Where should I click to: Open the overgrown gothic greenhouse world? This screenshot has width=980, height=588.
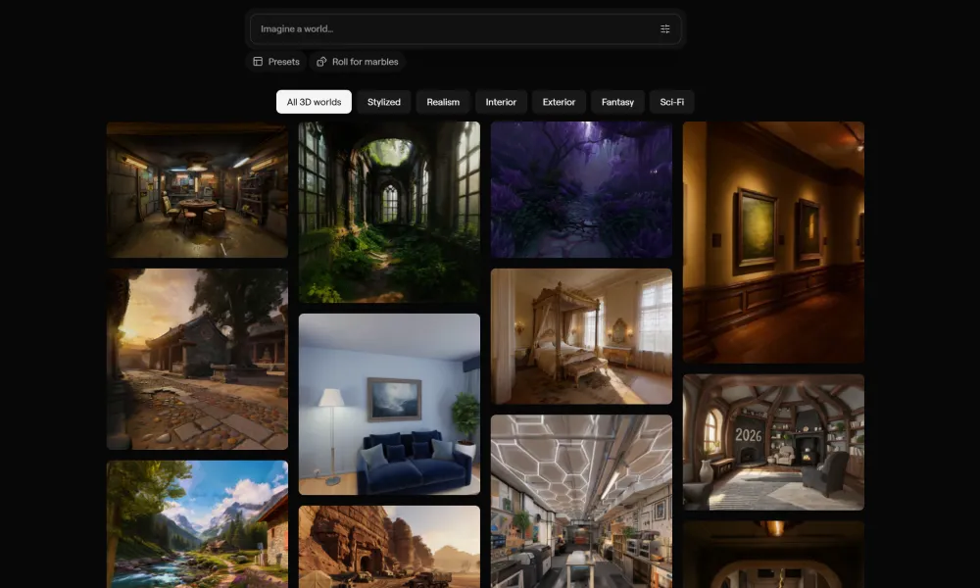[389, 212]
